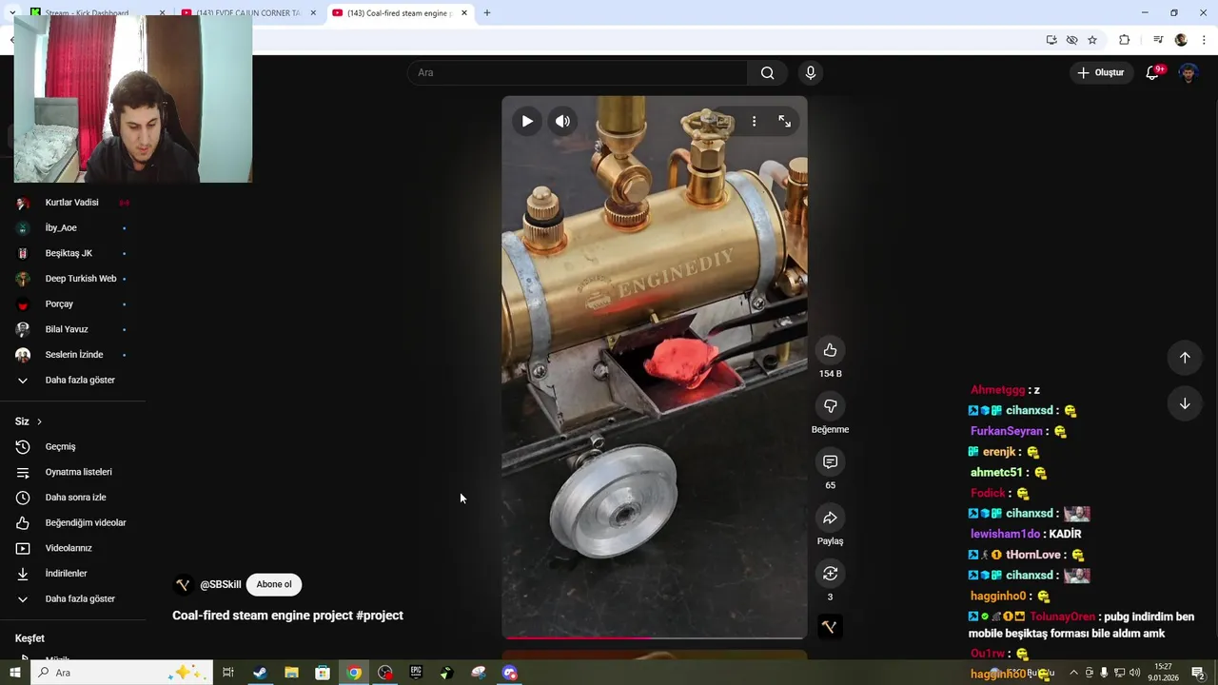Open YouTube notifications bell
Screen dimensions: 1218x685
pyautogui.click(x=1152, y=72)
